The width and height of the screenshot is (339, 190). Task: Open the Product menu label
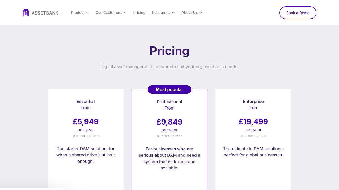(78, 13)
